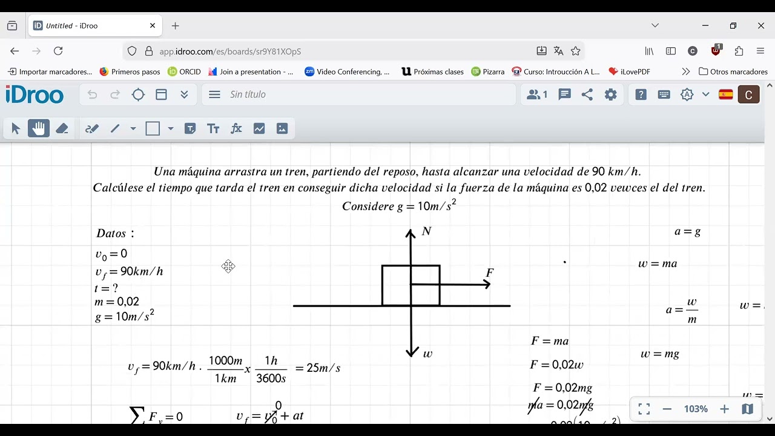The width and height of the screenshot is (775, 436).
Task: Change language via Spanish flag
Action: tap(726, 94)
